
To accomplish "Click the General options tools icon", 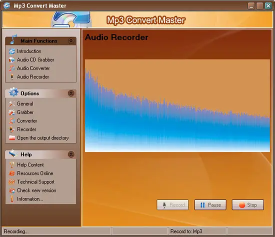I will coord(12,103).
